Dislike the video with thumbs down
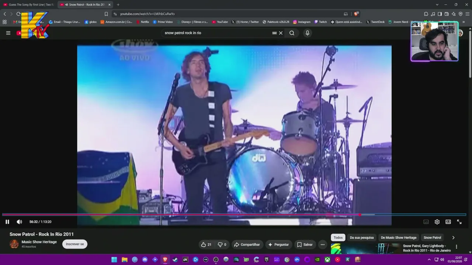Viewport: 472px width, 265px height. coord(222,244)
